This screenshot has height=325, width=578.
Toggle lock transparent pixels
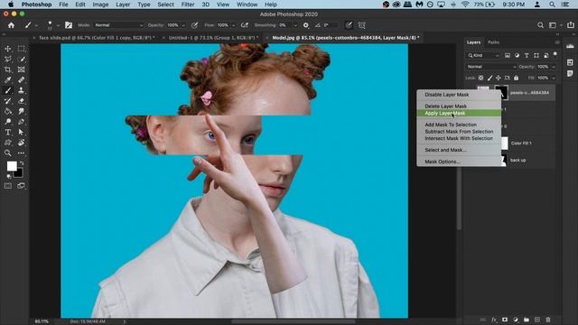pos(481,78)
